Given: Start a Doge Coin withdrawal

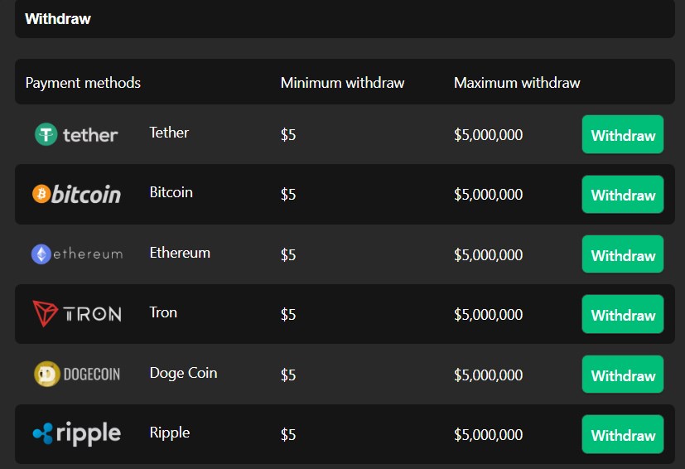Looking at the screenshot, I should (x=623, y=375).
